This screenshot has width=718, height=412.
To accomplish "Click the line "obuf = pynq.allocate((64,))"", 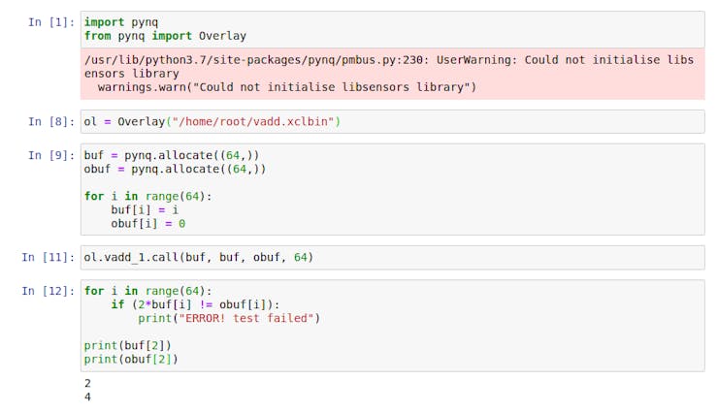I will 175,170.
